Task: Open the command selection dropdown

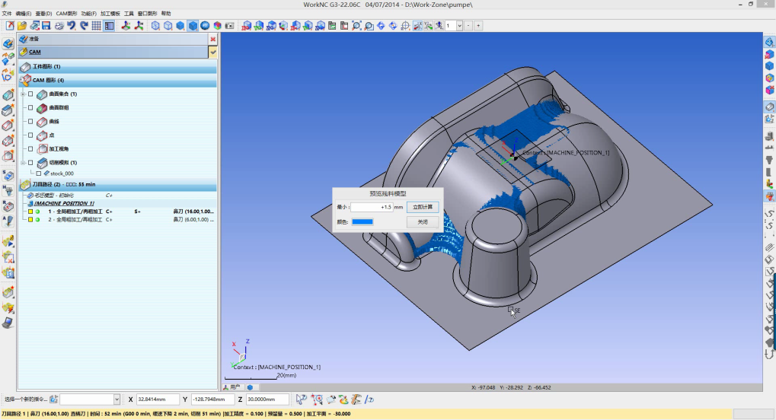Action: pyautogui.click(x=117, y=399)
